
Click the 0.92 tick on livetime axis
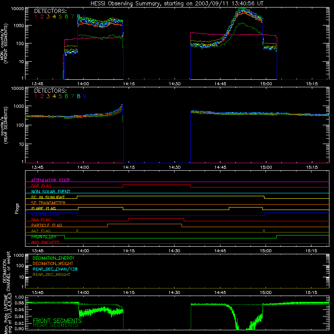pos(20,323)
